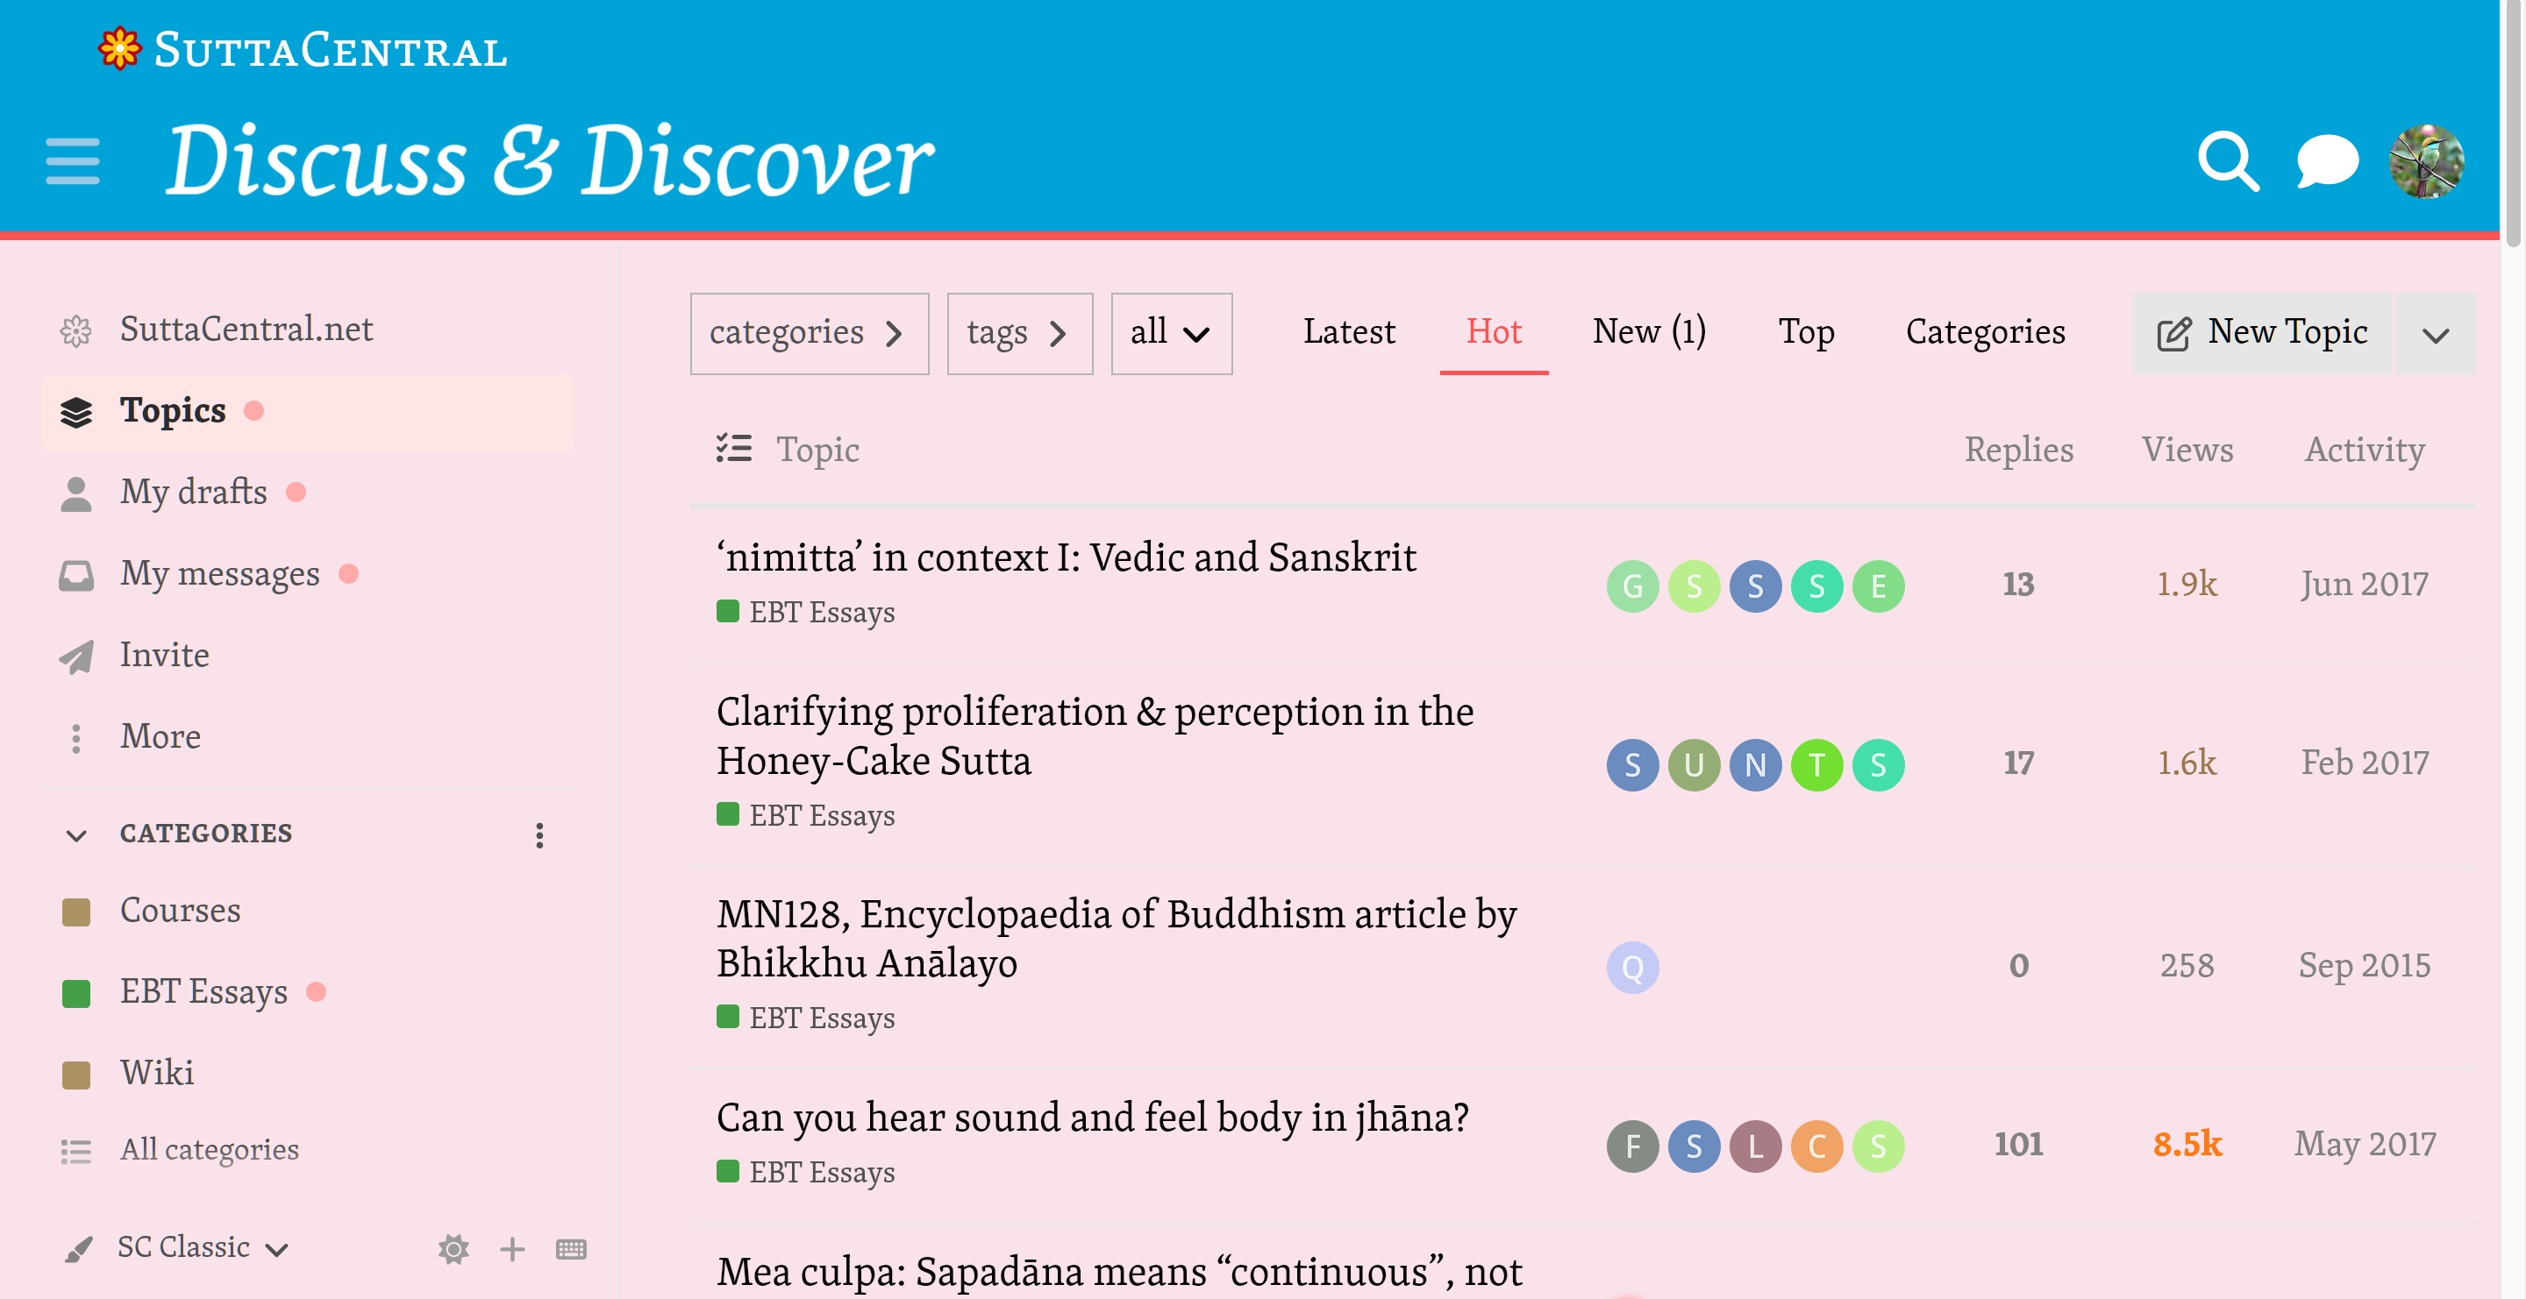Screen dimensions: 2526x1299
Task: Click the SuttaCentral flower logo
Action: pos(119,49)
